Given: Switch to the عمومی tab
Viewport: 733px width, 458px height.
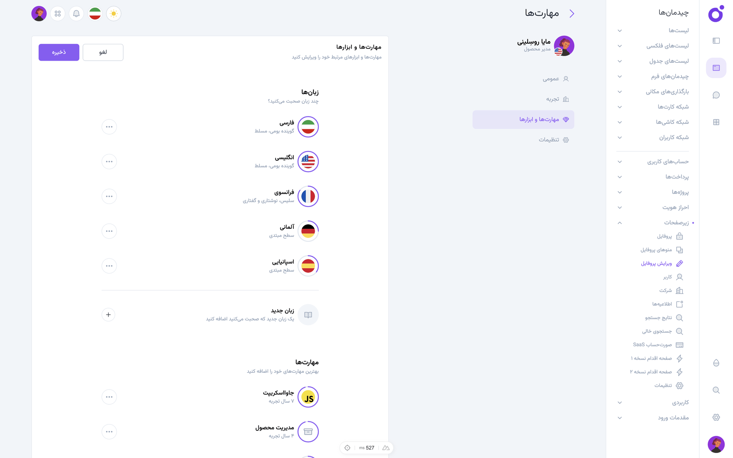Looking at the screenshot, I should 555,79.
